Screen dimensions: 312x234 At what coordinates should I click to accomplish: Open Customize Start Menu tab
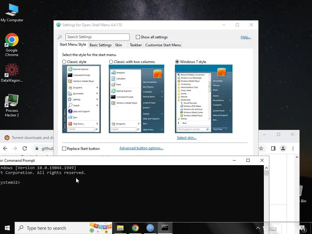click(x=163, y=45)
